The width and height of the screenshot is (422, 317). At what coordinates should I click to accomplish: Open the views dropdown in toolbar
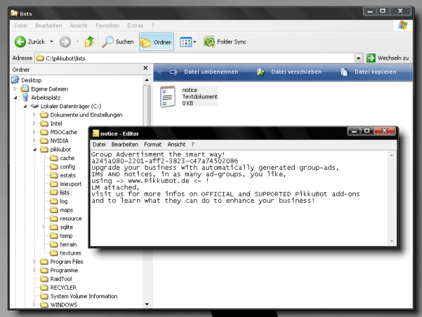click(187, 42)
